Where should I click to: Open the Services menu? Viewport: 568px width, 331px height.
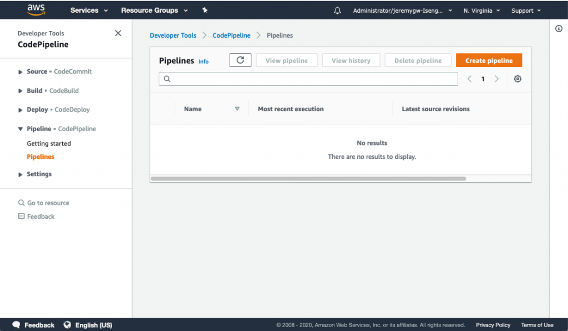(89, 10)
